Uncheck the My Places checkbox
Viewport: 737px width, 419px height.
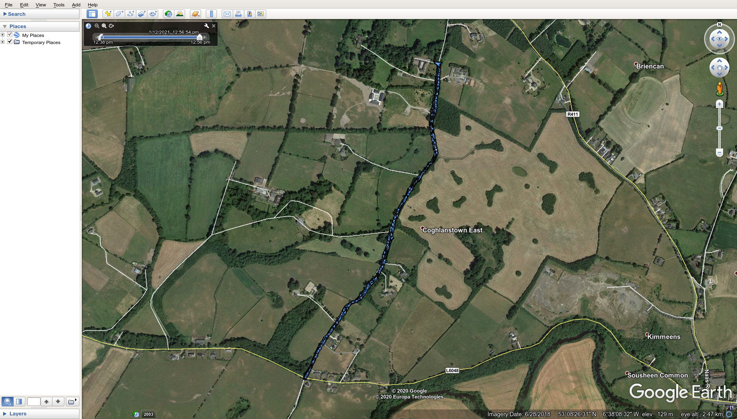10,35
